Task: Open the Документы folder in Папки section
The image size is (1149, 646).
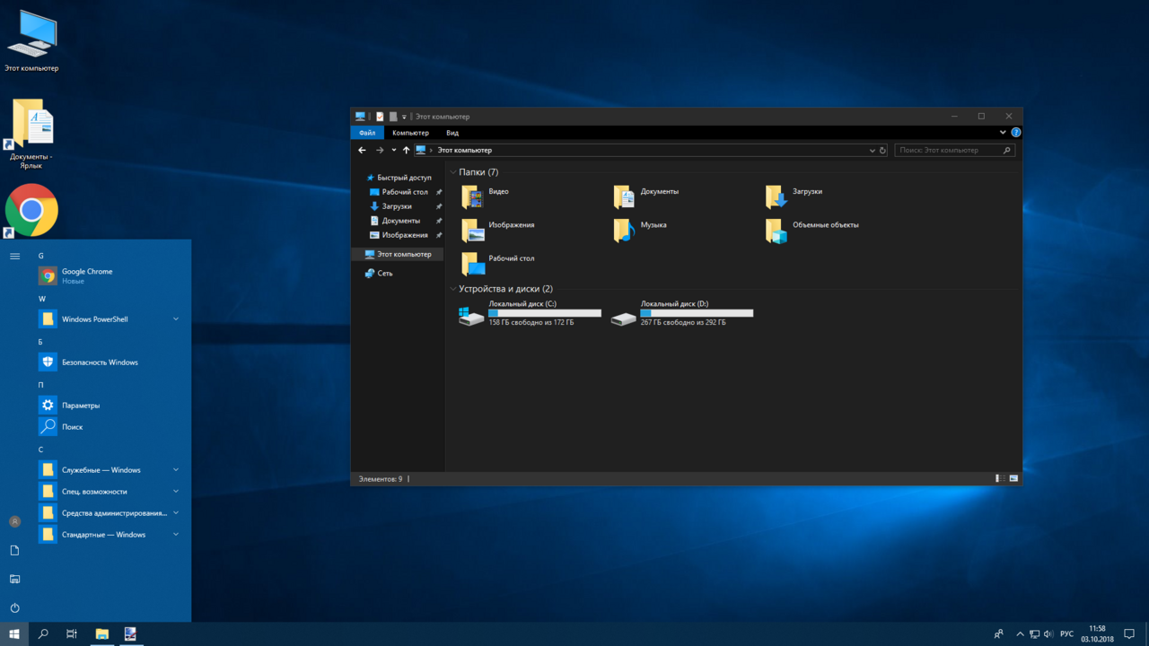Action: pyautogui.click(x=646, y=196)
